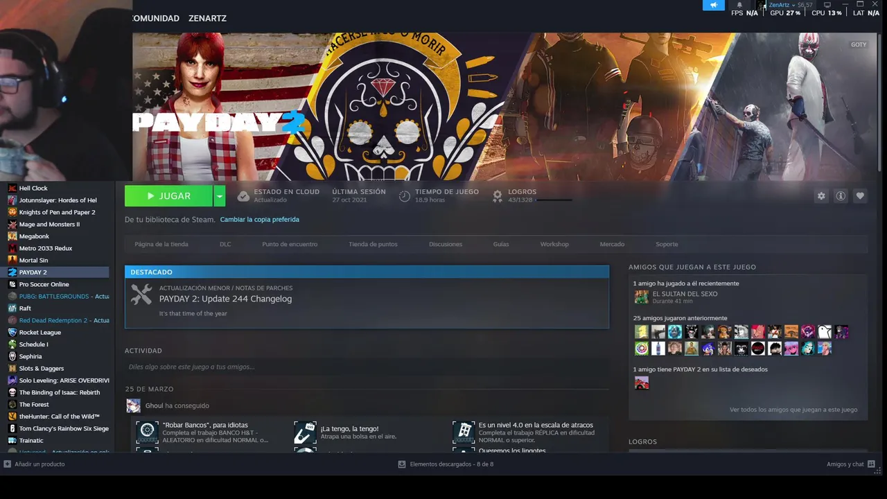Open the Guías tab

tap(501, 244)
